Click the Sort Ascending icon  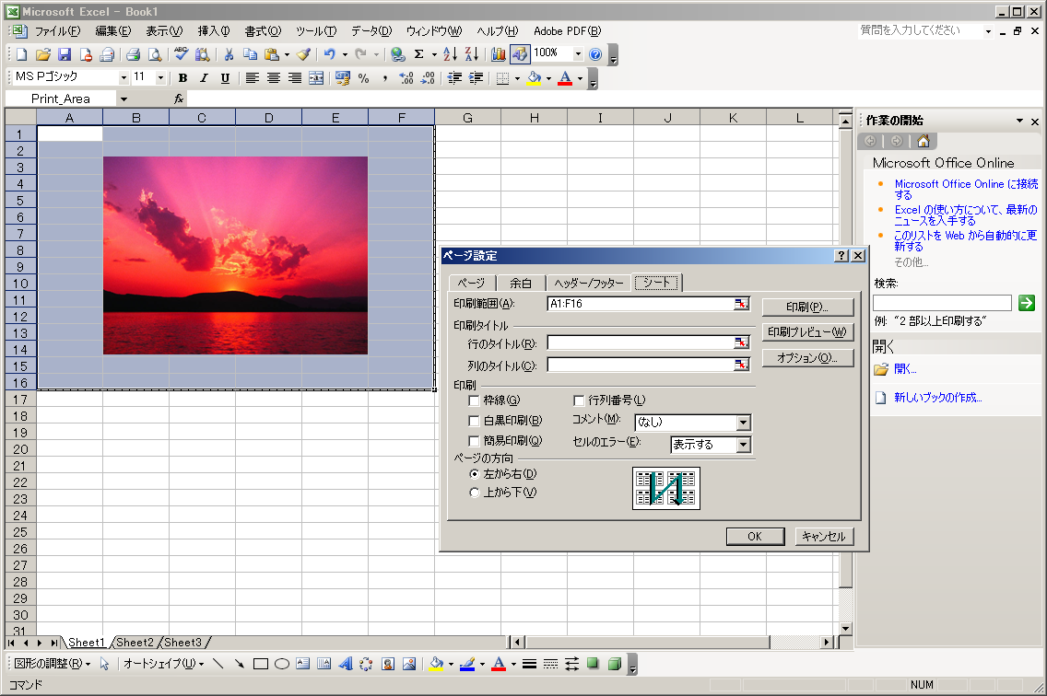click(x=450, y=54)
